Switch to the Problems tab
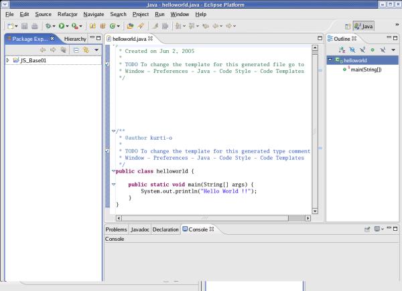402x291 pixels. [116, 229]
